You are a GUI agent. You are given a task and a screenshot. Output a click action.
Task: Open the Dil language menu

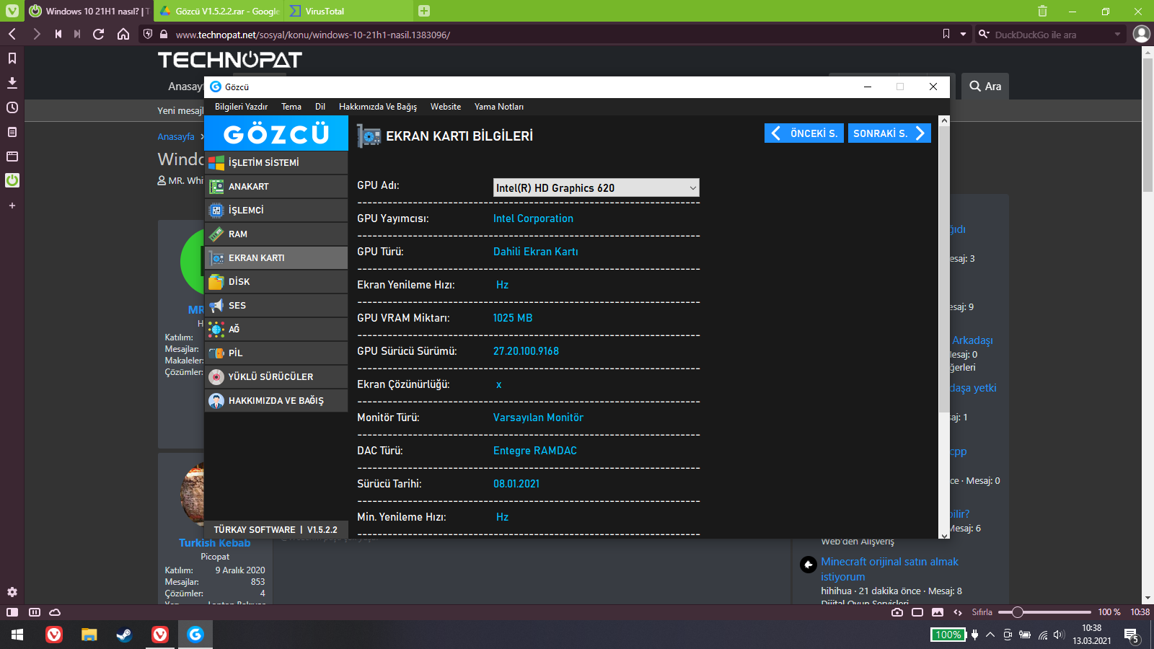(320, 107)
